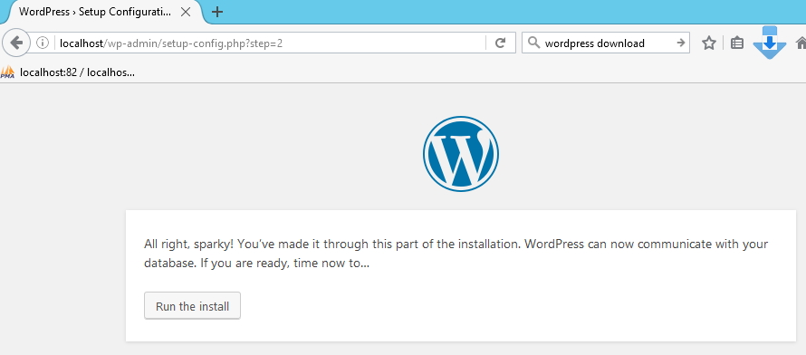The width and height of the screenshot is (806, 355).
Task: Click the address bar URL field
Action: [270, 43]
